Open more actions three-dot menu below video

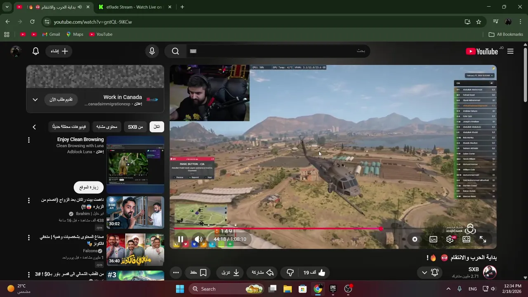pos(176,273)
